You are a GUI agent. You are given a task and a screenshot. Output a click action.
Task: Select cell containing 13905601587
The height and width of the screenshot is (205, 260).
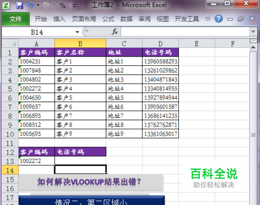[160, 106]
